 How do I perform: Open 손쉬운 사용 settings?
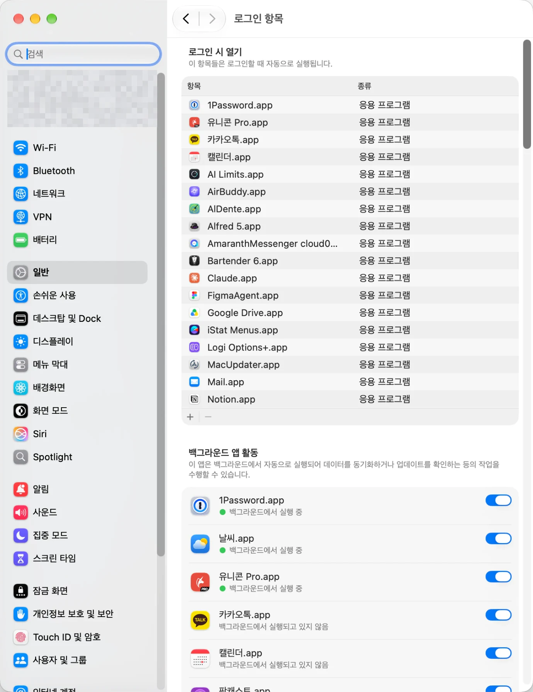[77, 296]
